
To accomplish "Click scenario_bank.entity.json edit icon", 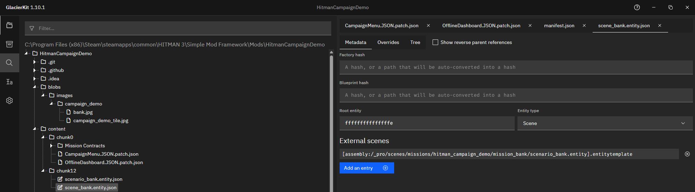I will coord(60,179).
